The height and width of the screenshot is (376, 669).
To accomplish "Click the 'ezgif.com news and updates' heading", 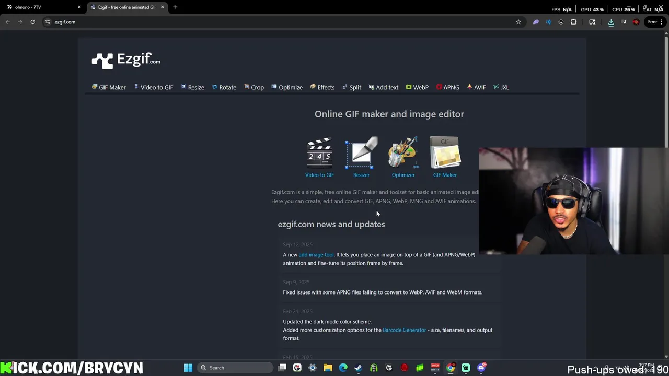I will tap(331, 224).
